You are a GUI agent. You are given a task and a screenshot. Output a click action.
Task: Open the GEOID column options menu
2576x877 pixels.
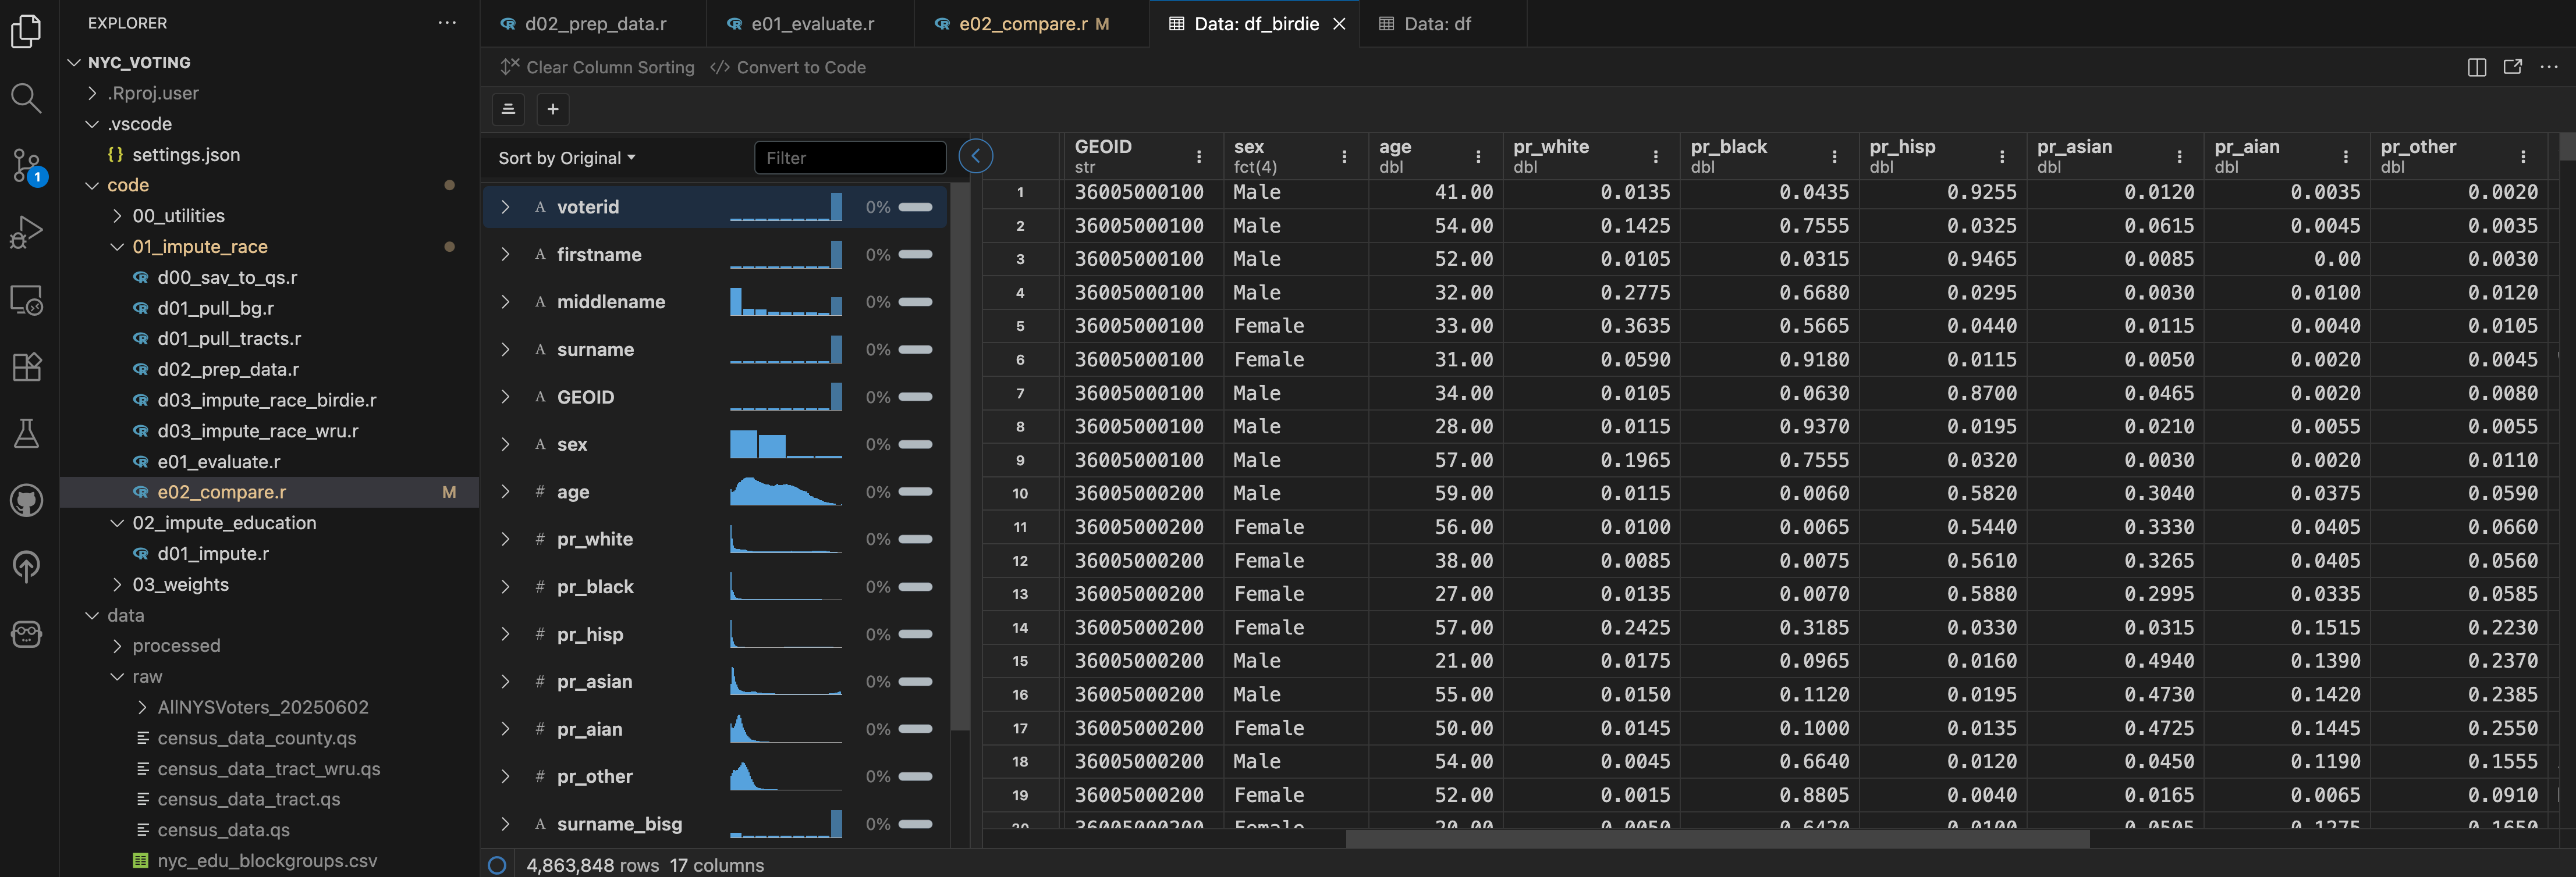point(1198,157)
